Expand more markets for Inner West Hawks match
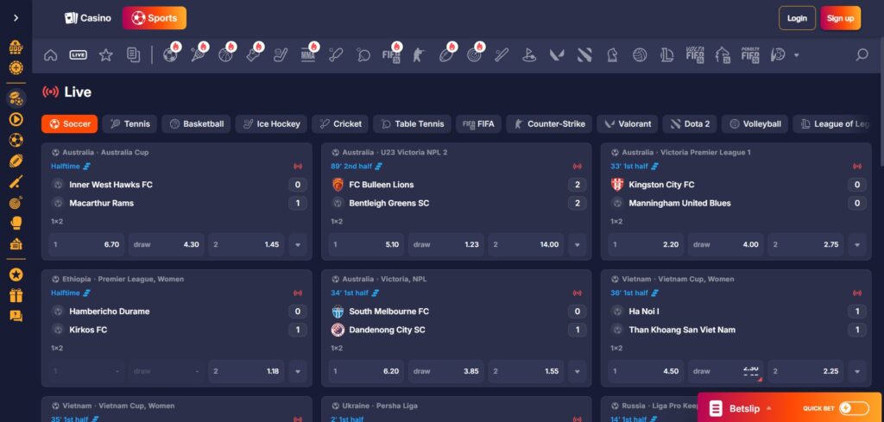 tap(297, 245)
